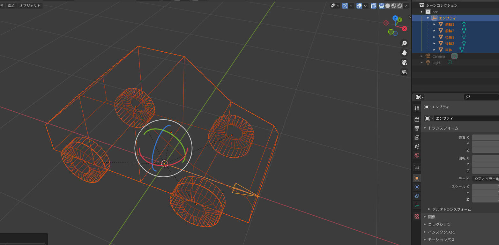Open the オブジェクト (Object) menu
Screen dimensions: 499x245
(30, 6)
